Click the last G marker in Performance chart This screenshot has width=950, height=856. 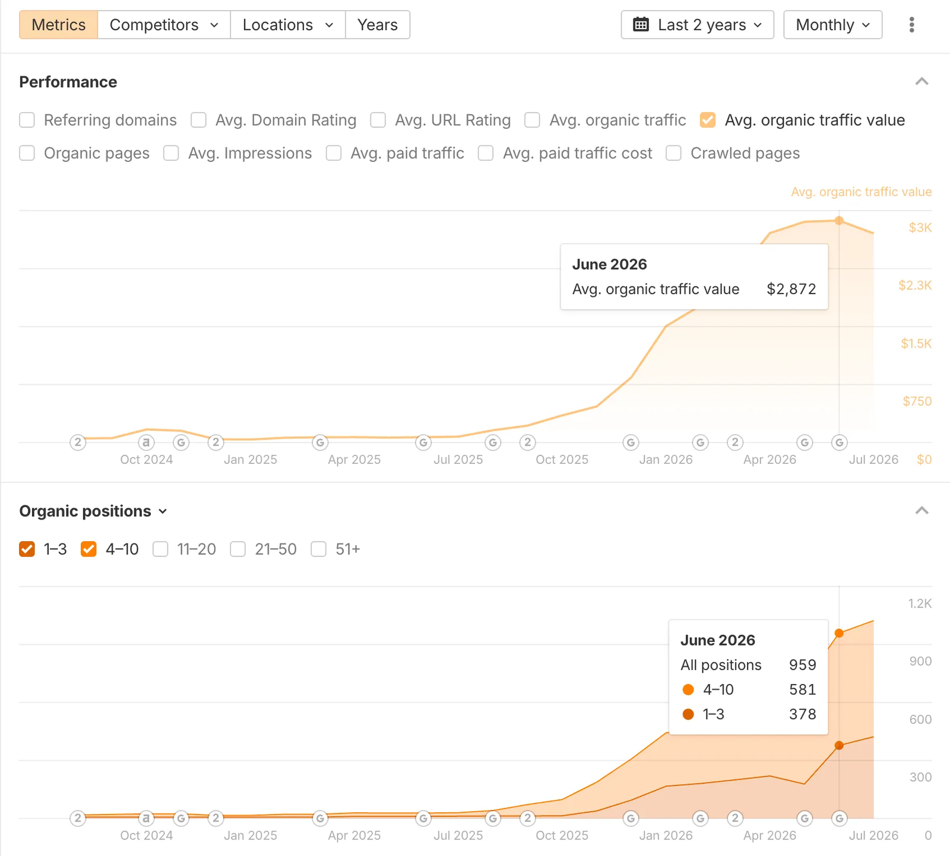(x=839, y=443)
